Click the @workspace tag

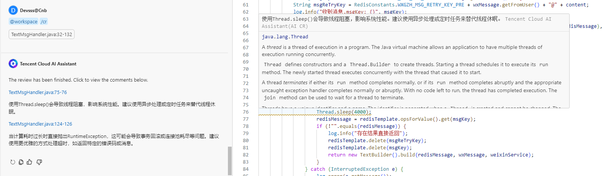(x=24, y=21)
